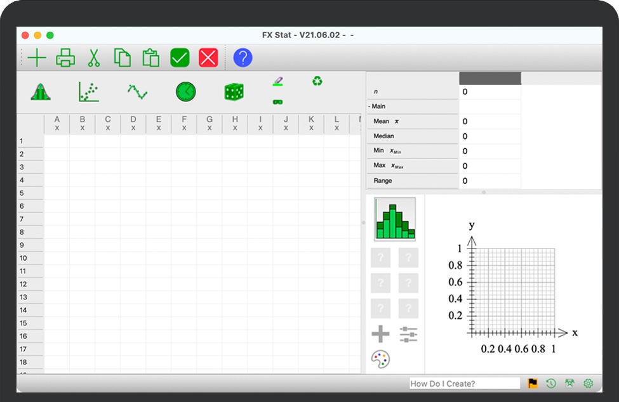Click the gray plus add graph icon
Viewport: 619px width, 402px height.
tap(380, 334)
